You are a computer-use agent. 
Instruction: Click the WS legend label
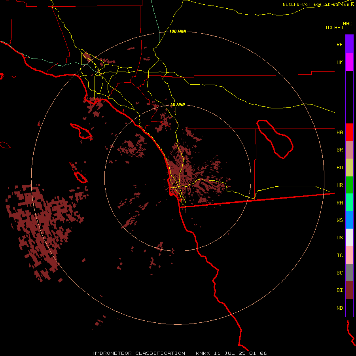click(x=339, y=220)
